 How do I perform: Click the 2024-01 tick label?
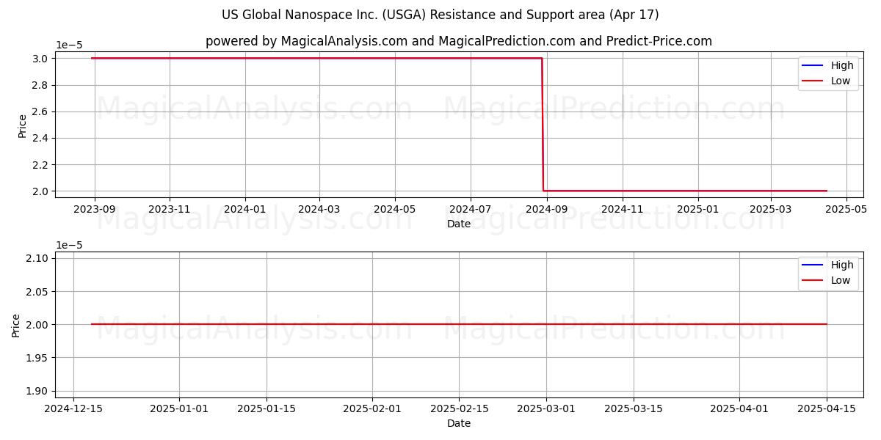[245, 209]
